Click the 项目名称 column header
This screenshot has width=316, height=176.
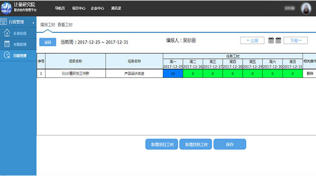[x=75, y=61]
